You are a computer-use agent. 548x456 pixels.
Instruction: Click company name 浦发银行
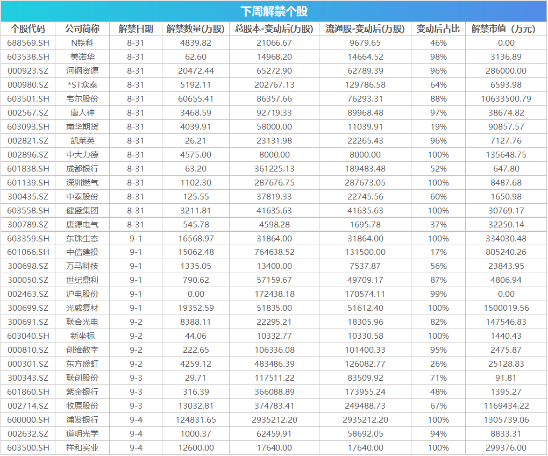click(x=82, y=420)
